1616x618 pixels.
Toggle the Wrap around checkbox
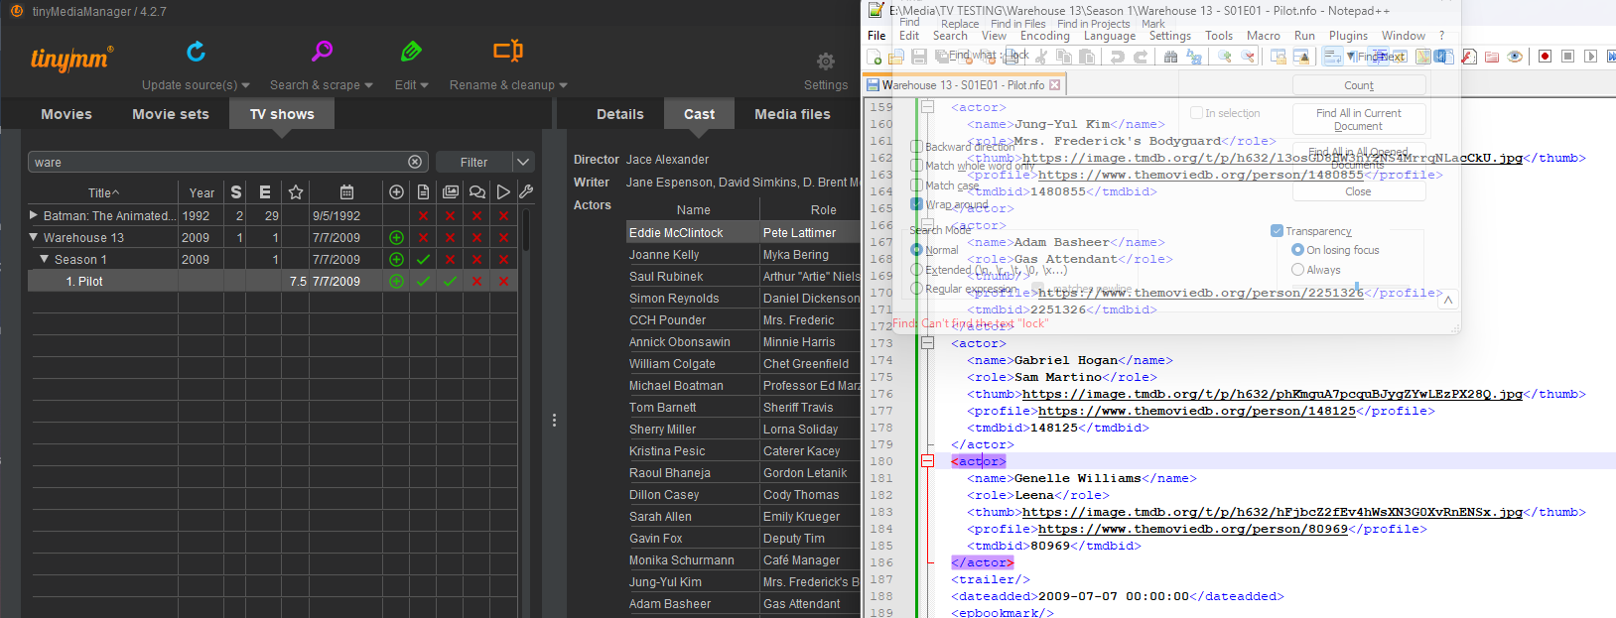[x=916, y=204]
